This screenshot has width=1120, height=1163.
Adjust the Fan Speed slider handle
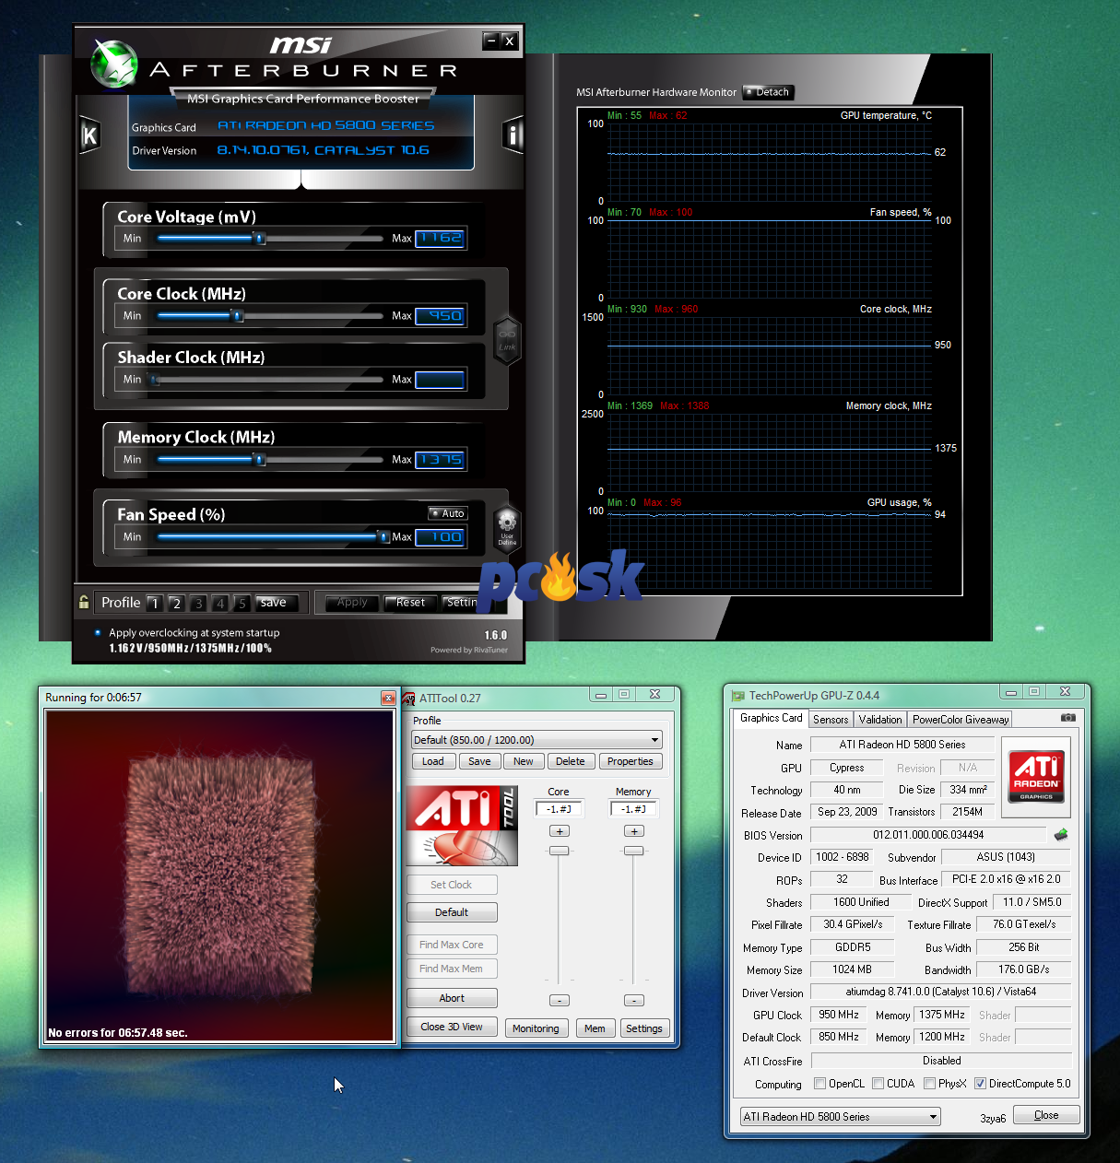pos(383,536)
